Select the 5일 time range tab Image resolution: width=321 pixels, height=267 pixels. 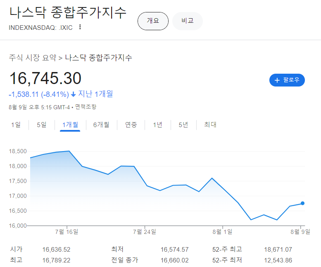(x=42, y=125)
